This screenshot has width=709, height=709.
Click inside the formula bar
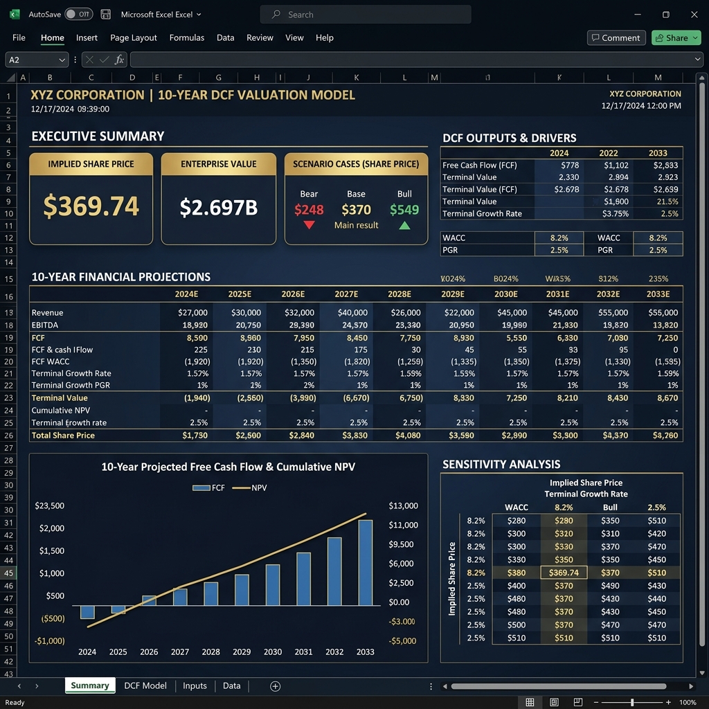pyautogui.click(x=411, y=60)
